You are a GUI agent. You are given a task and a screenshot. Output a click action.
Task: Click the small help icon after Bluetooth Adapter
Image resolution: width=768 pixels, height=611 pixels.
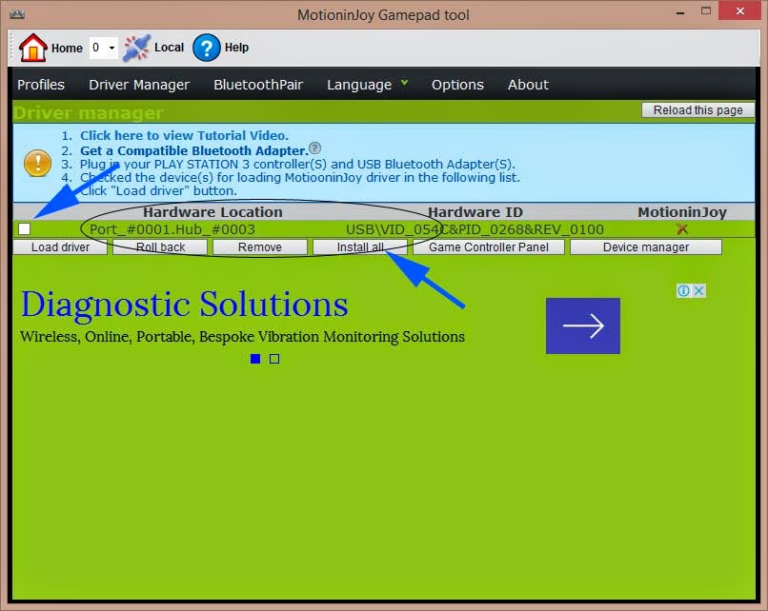(x=315, y=148)
